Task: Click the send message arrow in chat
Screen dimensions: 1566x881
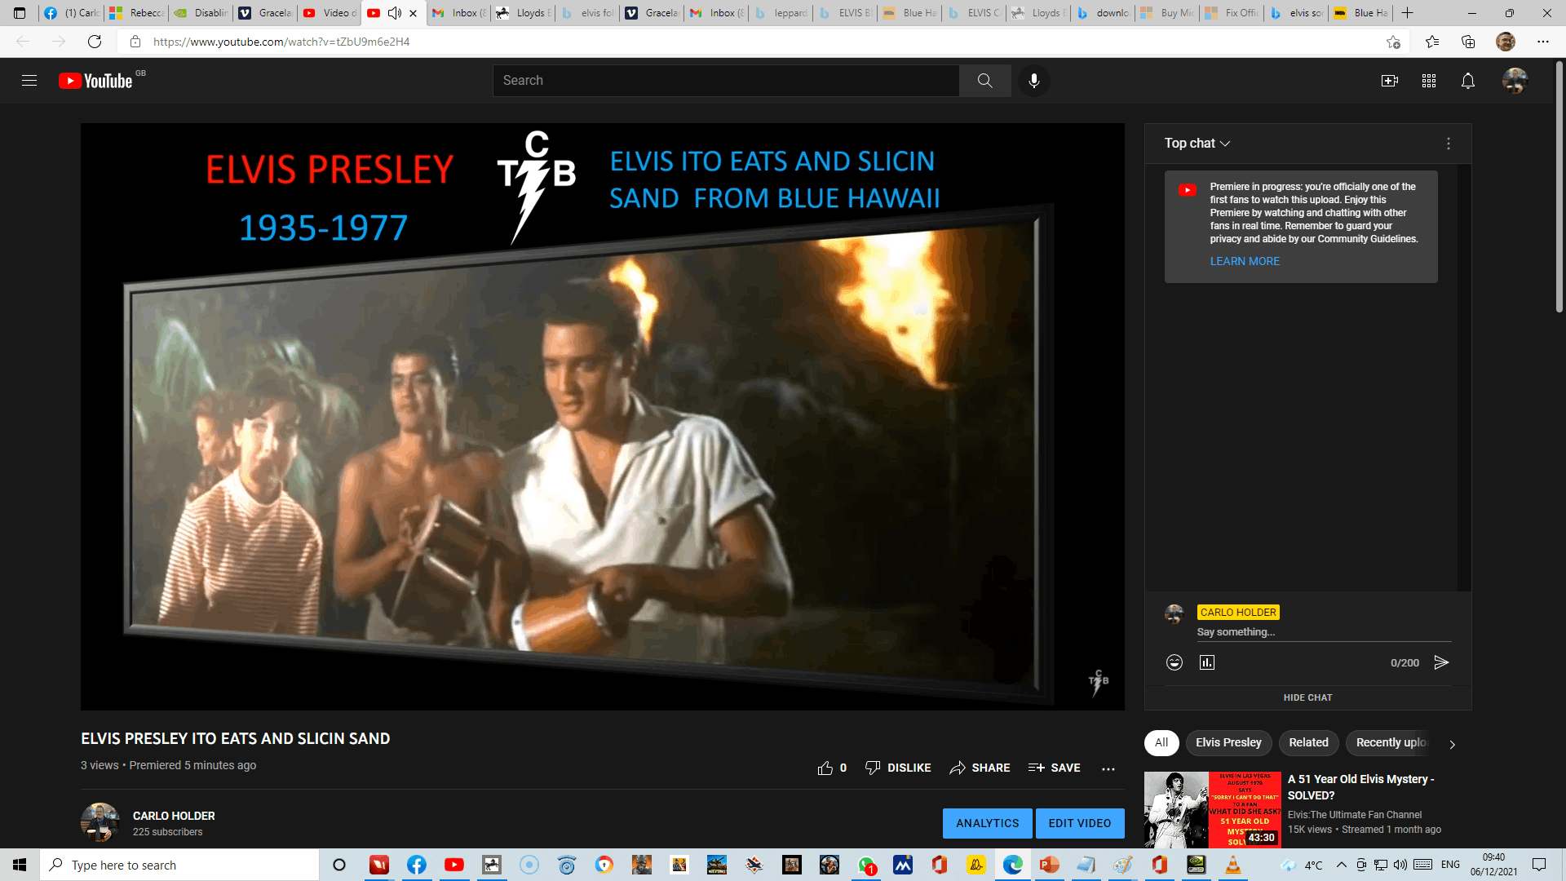Action: pos(1441,662)
